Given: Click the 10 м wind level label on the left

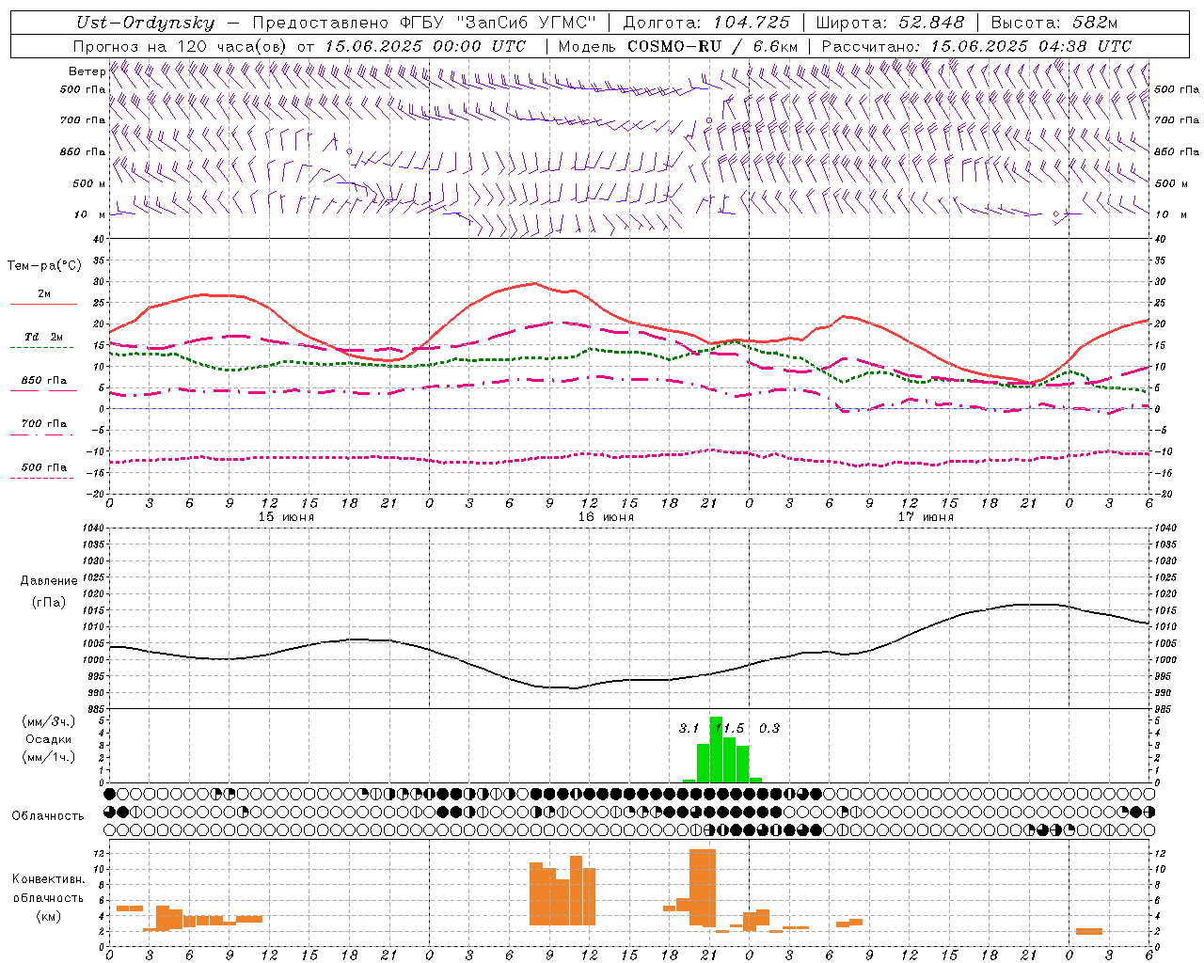Looking at the screenshot, I should pyautogui.click(x=89, y=215).
